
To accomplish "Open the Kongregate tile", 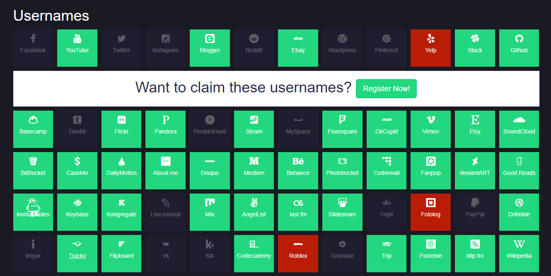I will (121, 212).
